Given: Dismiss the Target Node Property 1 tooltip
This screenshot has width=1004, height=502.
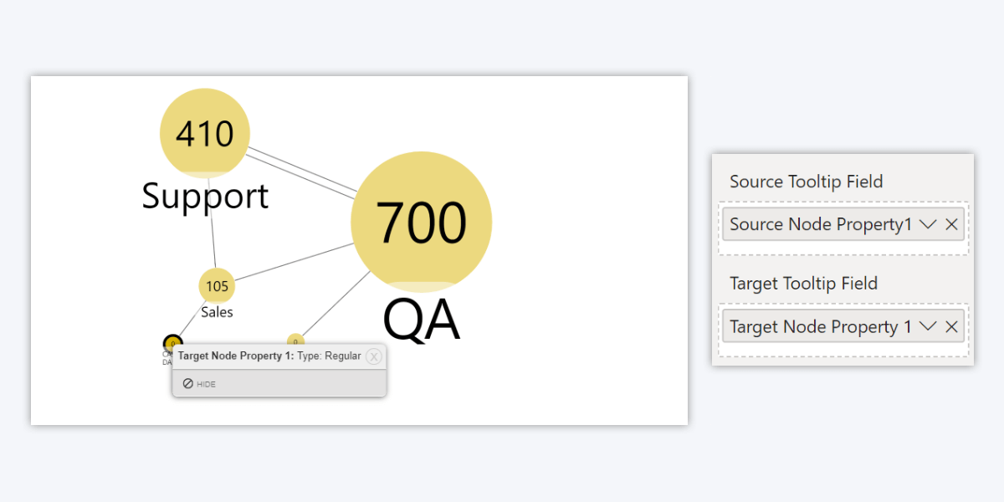Looking at the screenshot, I should coord(374,356).
